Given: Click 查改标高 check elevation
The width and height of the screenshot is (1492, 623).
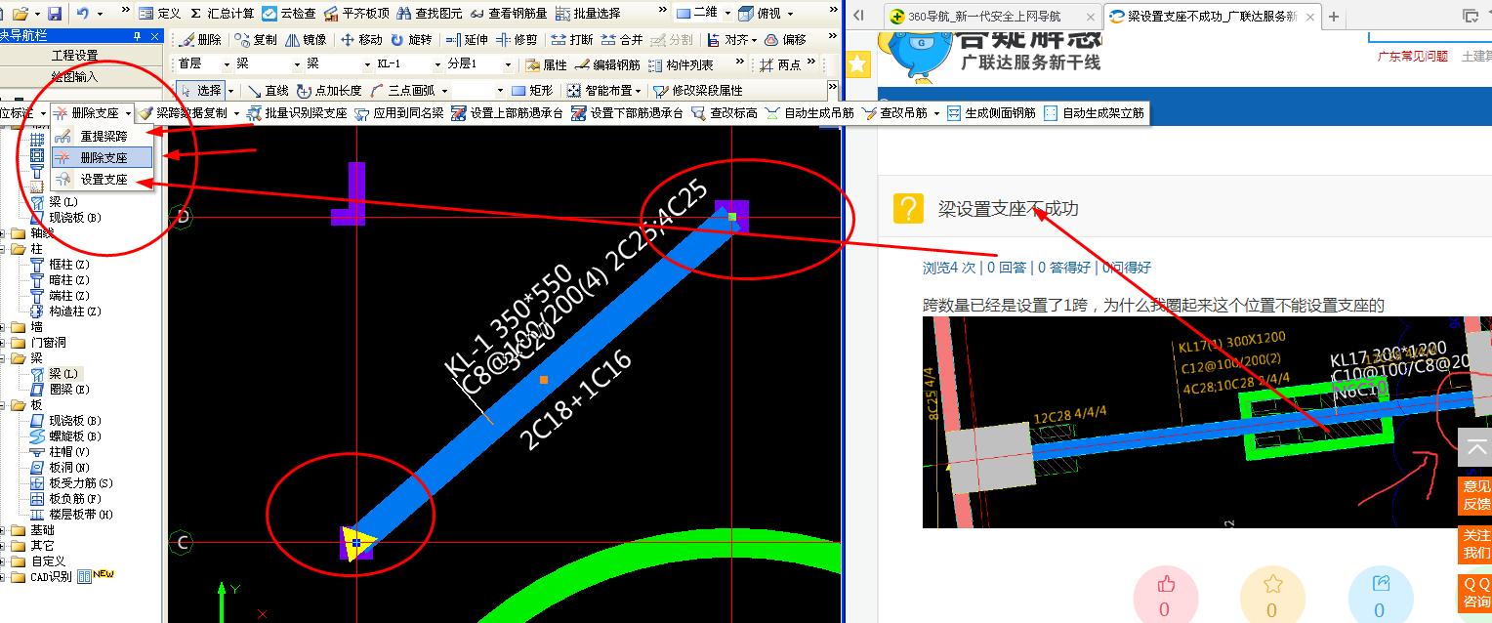Looking at the screenshot, I should (x=724, y=113).
